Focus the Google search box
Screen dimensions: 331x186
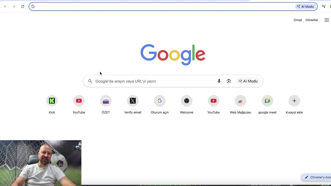(173, 81)
